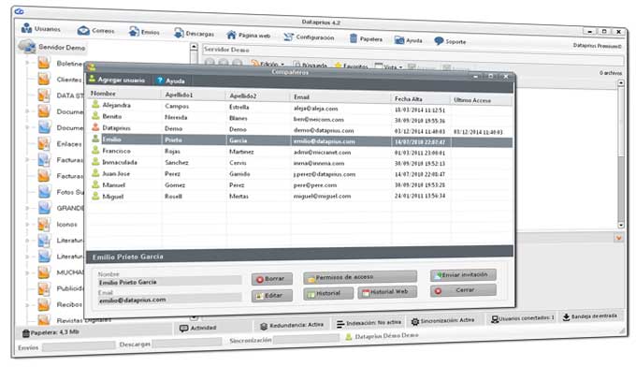Select the Benito user row
Screen dimensions: 636x367
coord(299,118)
